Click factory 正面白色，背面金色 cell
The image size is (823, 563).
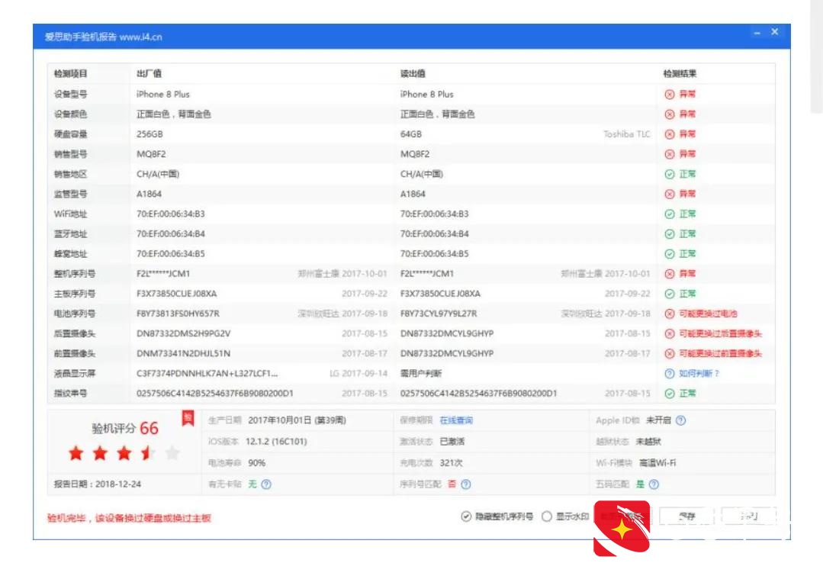point(174,114)
